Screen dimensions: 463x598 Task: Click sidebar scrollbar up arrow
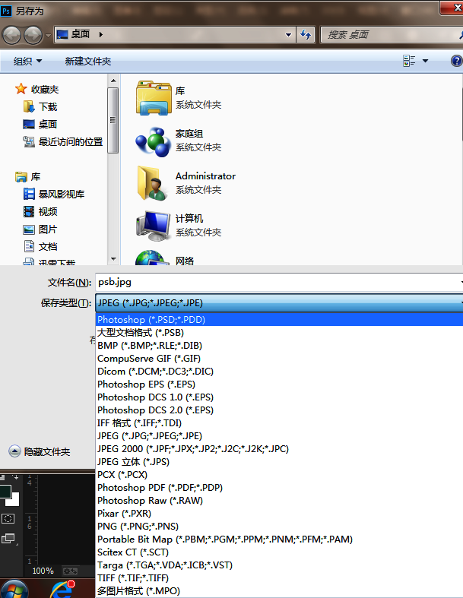tap(113, 81)
